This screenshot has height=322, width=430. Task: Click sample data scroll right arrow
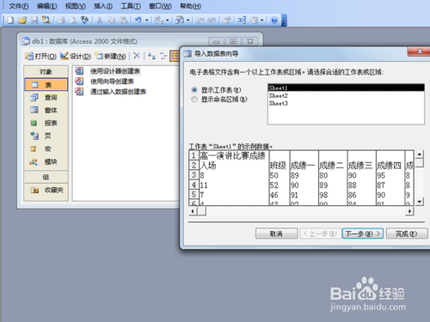[410, 211]
